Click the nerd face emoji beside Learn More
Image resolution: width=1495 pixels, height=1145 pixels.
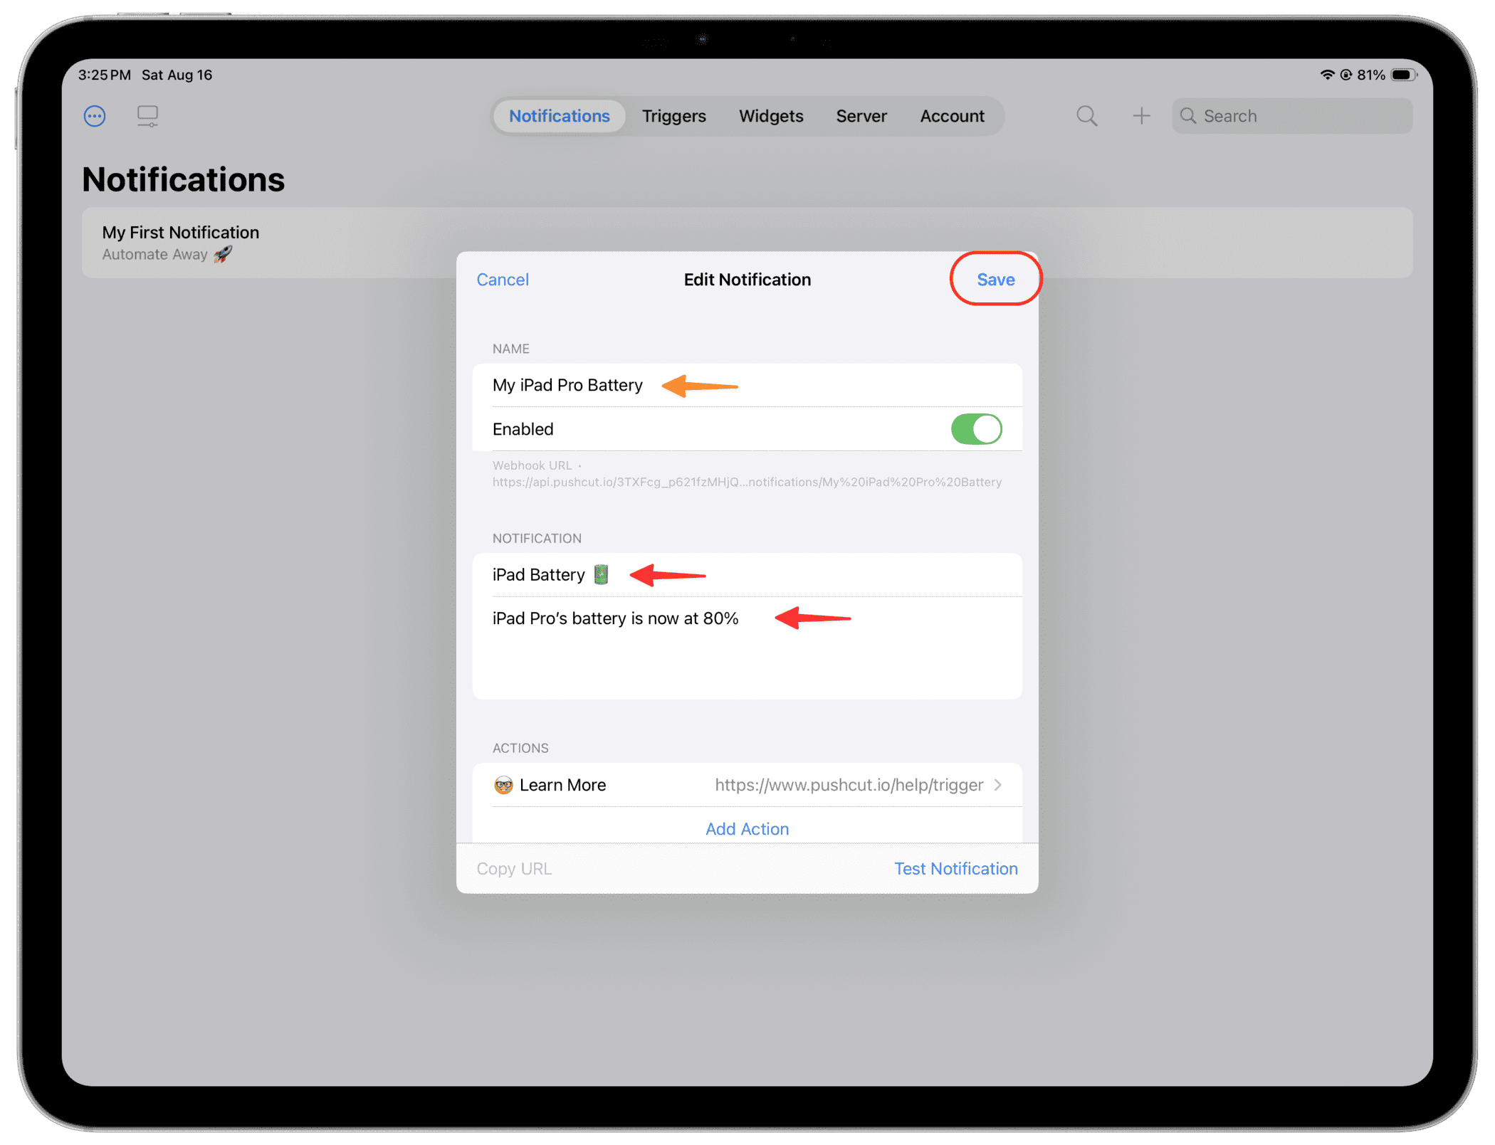503,785
